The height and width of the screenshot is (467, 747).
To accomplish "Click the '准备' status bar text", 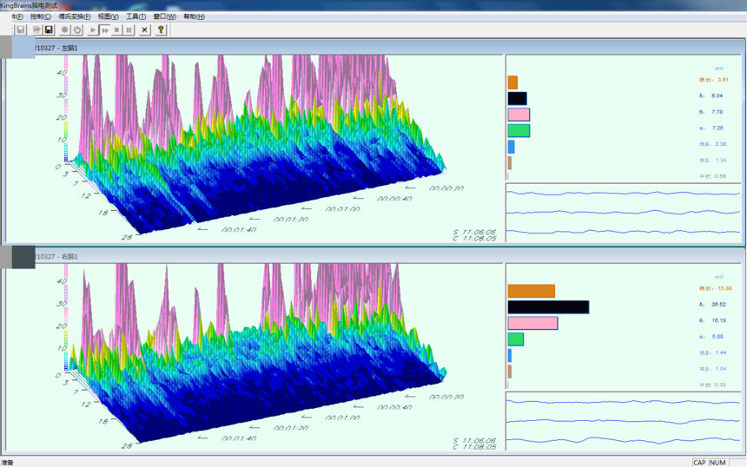I will coord(7,463).
